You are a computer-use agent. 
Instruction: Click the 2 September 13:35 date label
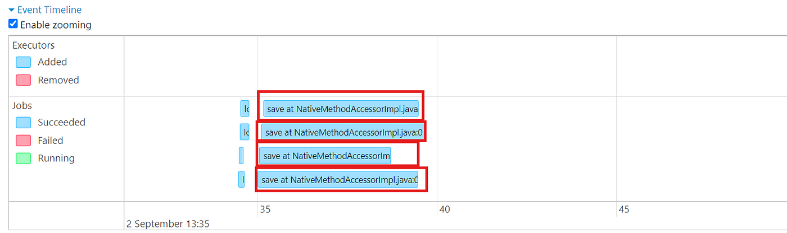(168, 223)
